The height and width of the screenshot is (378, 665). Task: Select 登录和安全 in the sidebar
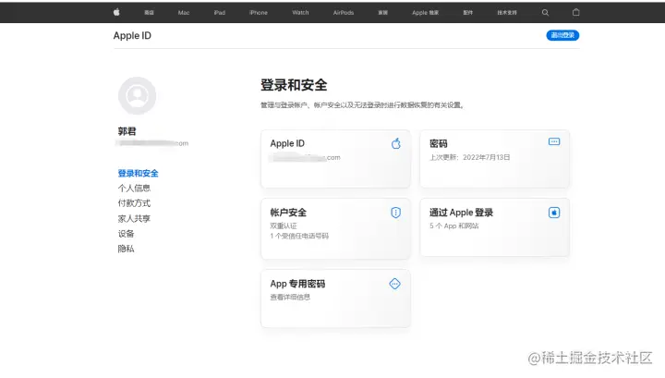(138, 173)
